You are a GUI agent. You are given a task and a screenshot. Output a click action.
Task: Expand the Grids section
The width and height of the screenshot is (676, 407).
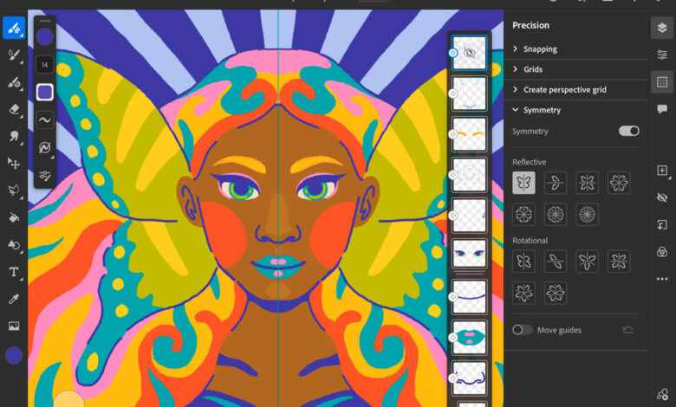point(532,69)
